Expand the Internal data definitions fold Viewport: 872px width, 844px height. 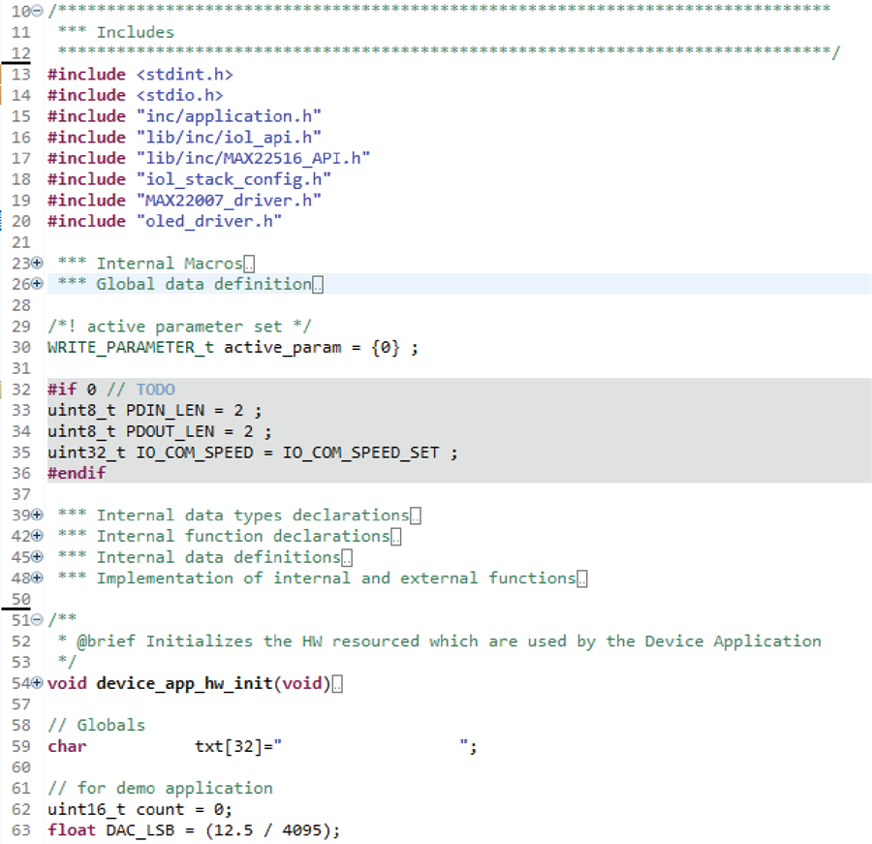(37, 557)
